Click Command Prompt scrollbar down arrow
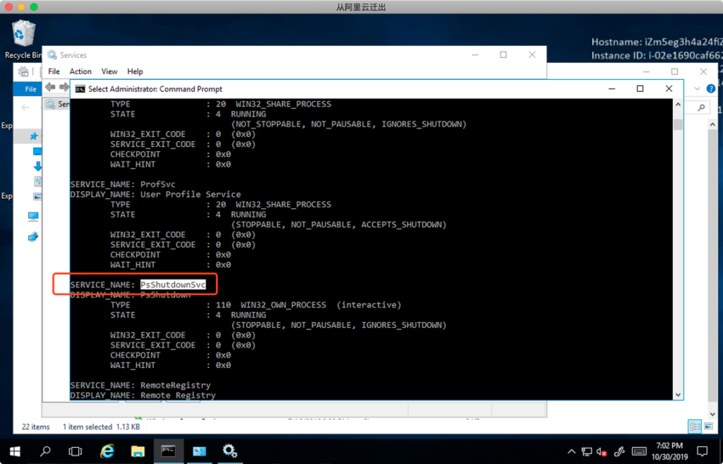 pyautogui.click(x=678, y=395)
